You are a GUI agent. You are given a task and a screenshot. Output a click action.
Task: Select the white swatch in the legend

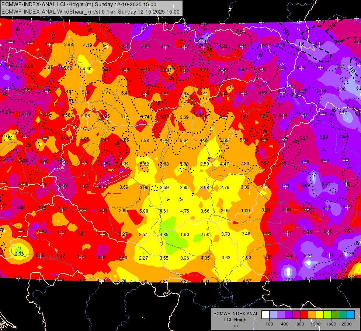coord(265,315)
